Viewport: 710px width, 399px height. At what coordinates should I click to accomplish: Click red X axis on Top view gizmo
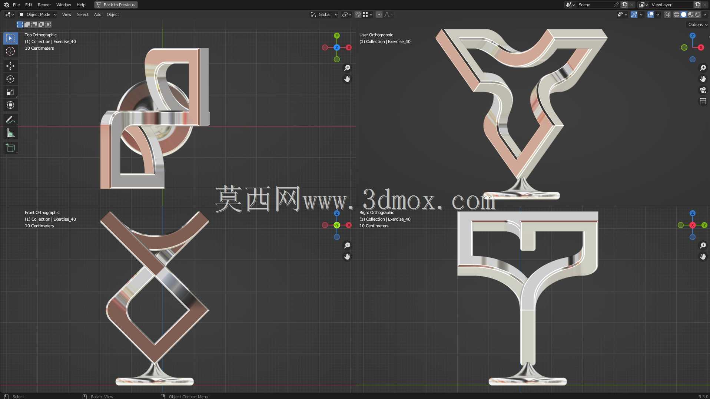349,47
